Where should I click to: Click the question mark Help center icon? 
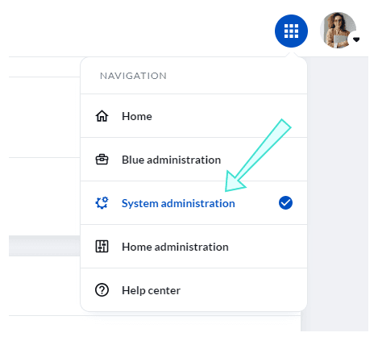pos(102,290)
